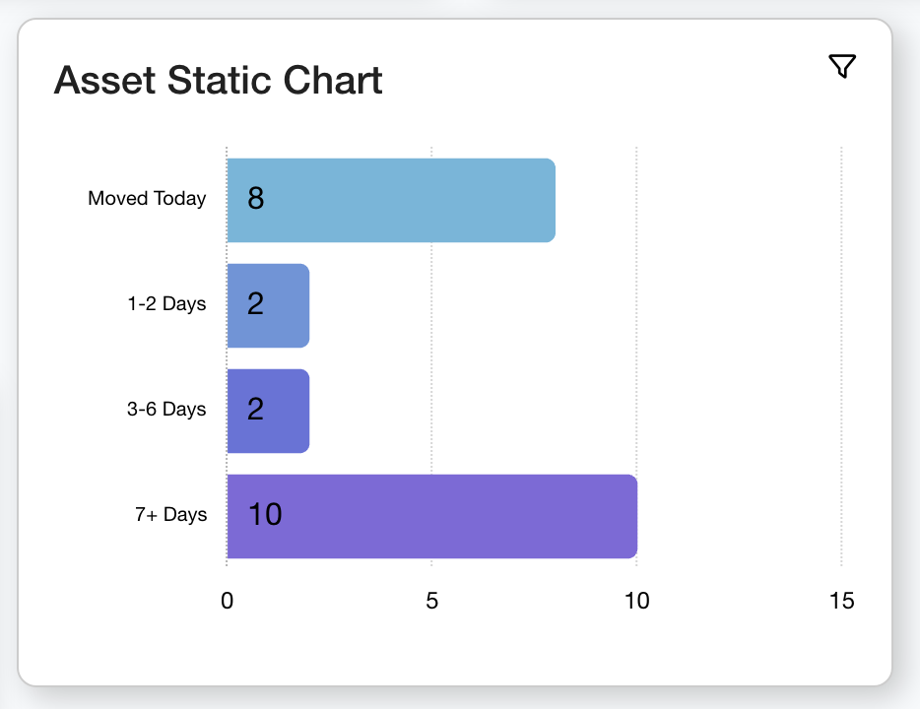This screenshot has width=920, height=709.
Task: Click the 15 tick on the x-axis
Action: [x=841, y=601]
